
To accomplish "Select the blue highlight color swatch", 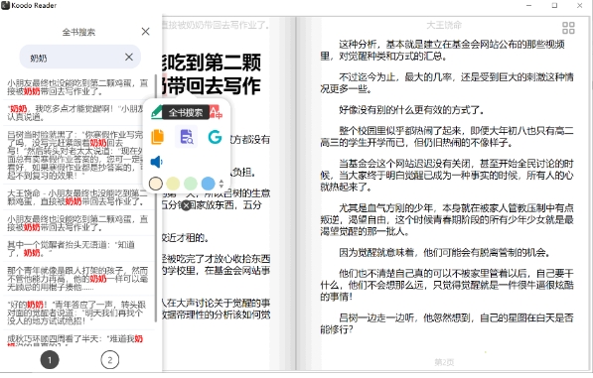I will click(x=208, y=184).
